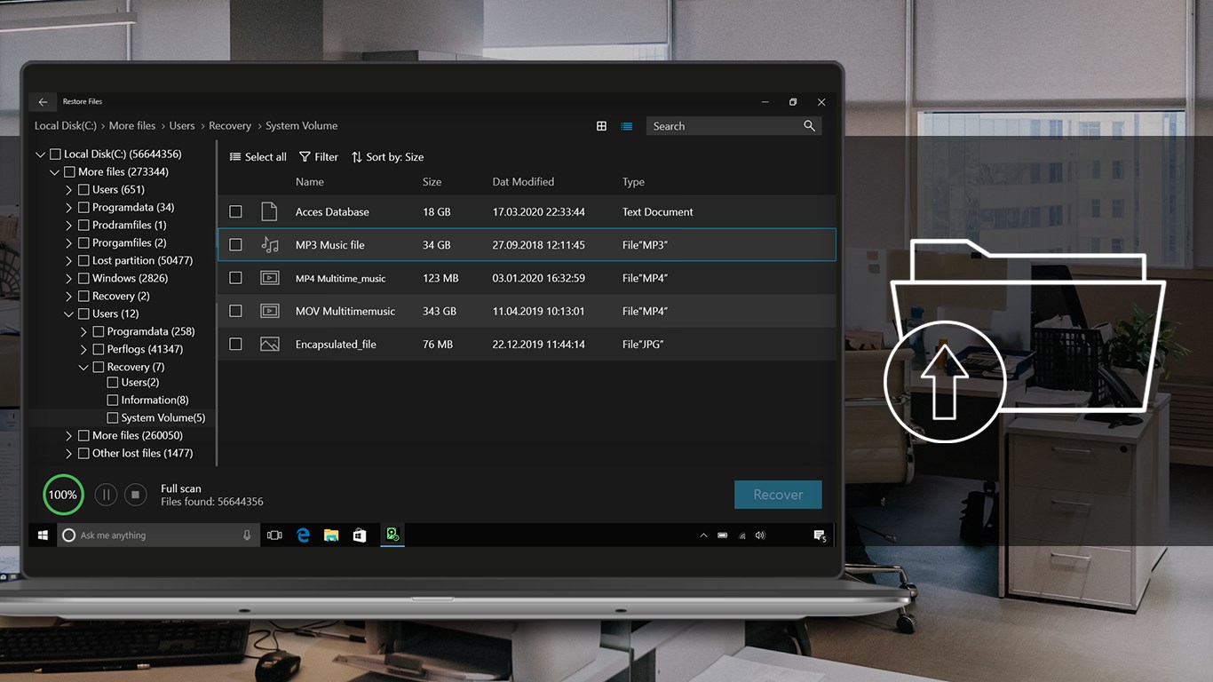Open Microsoft Store from the taskbar
This screenshot has width=1213, height=682.
tap(360, 535)
